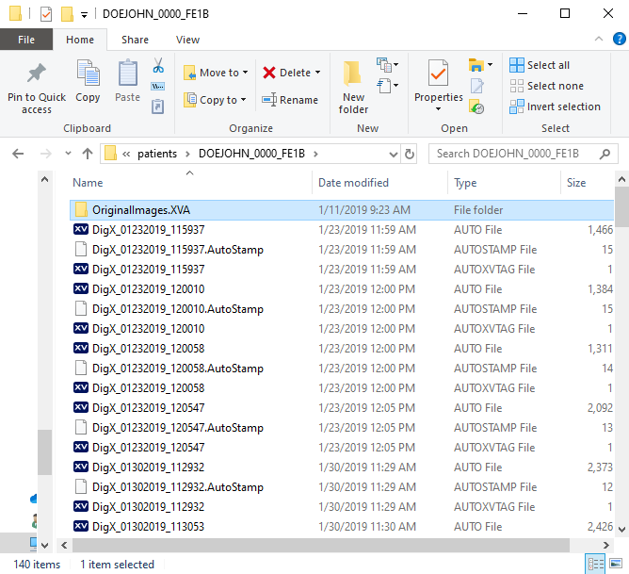Select the 2,092 KB DigX_01232019_120547 AUTO file
Image resolution: width=629 pixels, height=574 pixels.
coord(342,408)
